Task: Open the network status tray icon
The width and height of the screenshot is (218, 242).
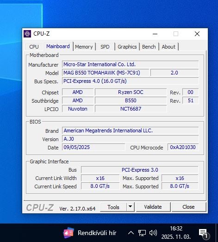Action: 142,233
